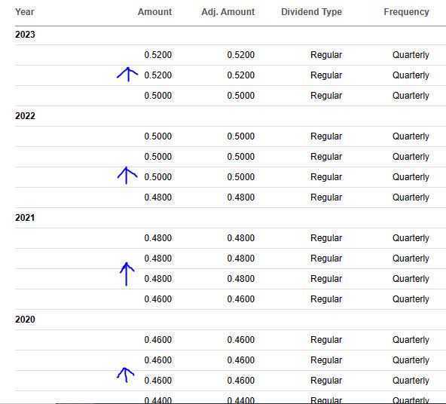Click Amount 0.4600 in first row under 2020

tap(158, 340)
